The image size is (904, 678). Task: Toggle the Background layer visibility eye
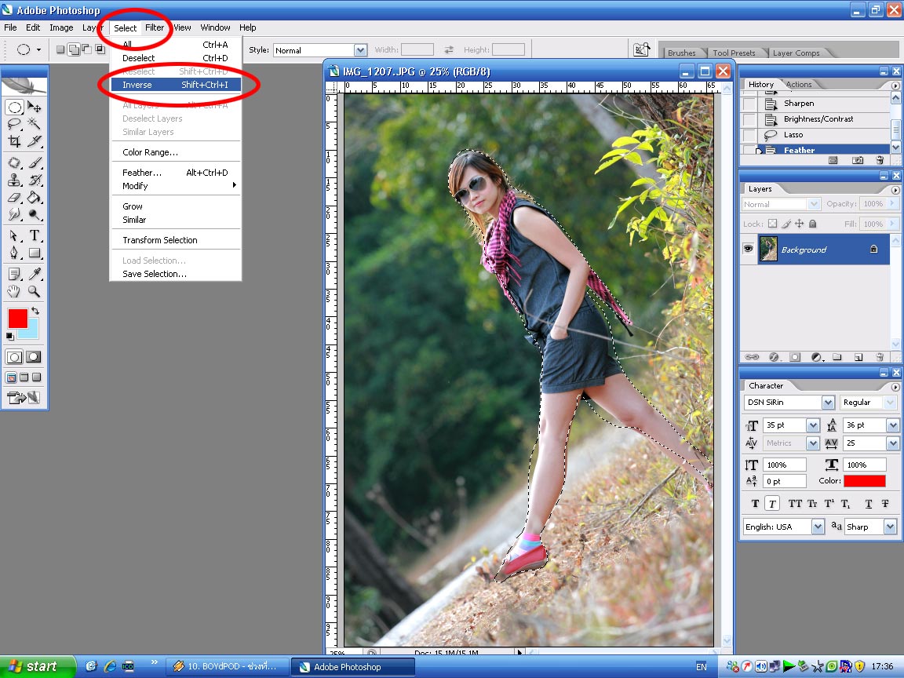[x=748, y=249]
